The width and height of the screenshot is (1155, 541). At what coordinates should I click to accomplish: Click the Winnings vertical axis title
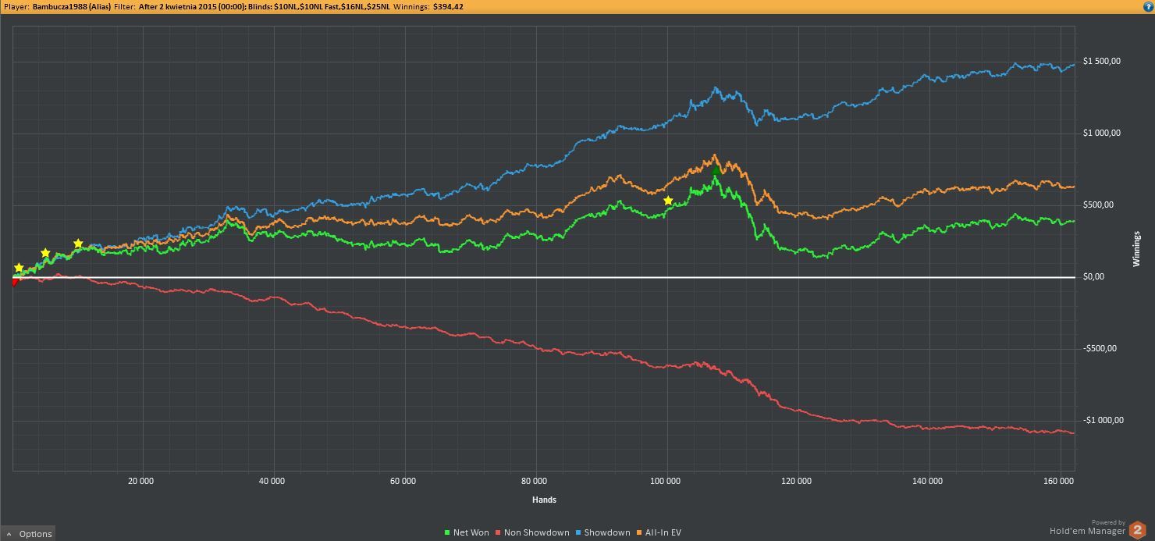pyautogui.click(x=1136, y=249)
